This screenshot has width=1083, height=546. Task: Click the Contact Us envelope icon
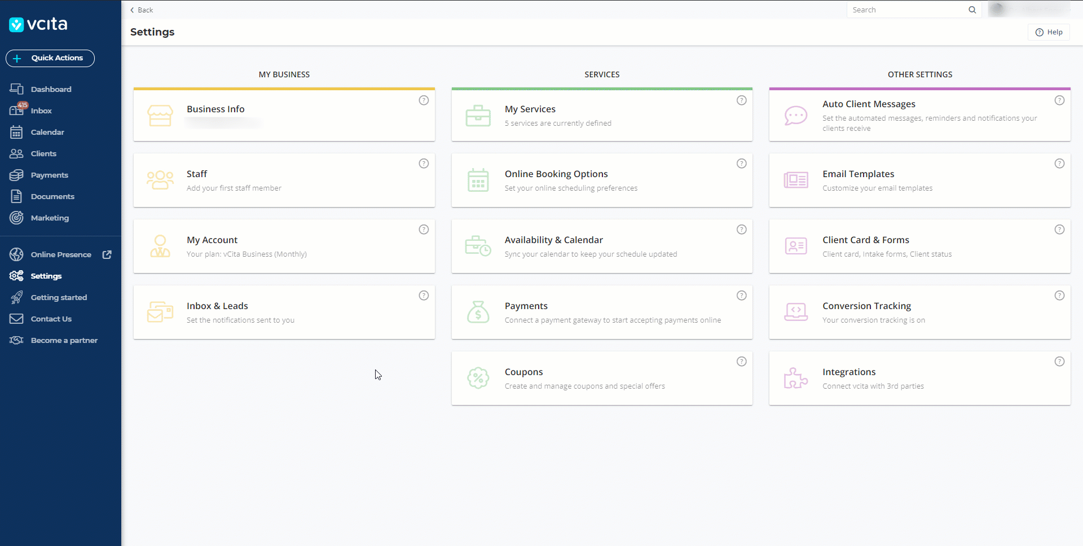click(16, 319)
